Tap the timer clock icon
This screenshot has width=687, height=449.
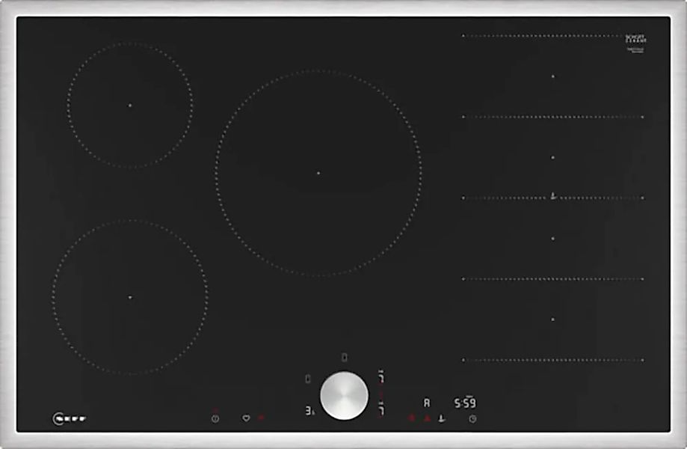tap(472, 418)
